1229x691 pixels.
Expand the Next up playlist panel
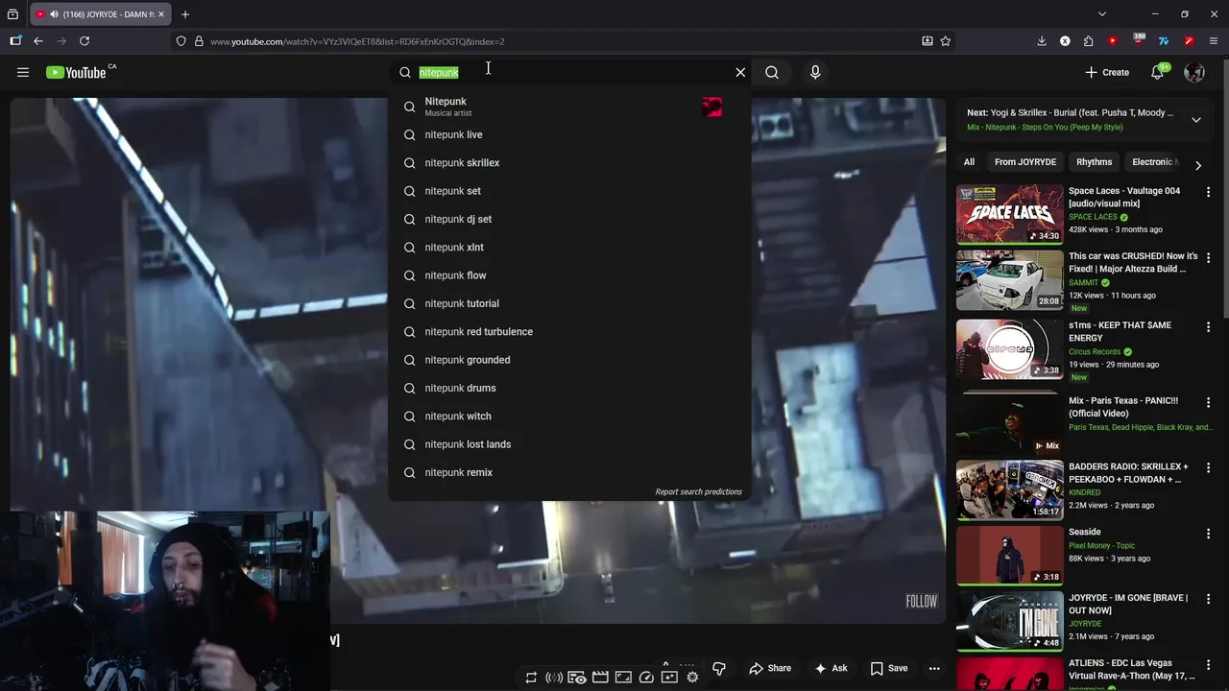click(x=1196, y=120)
